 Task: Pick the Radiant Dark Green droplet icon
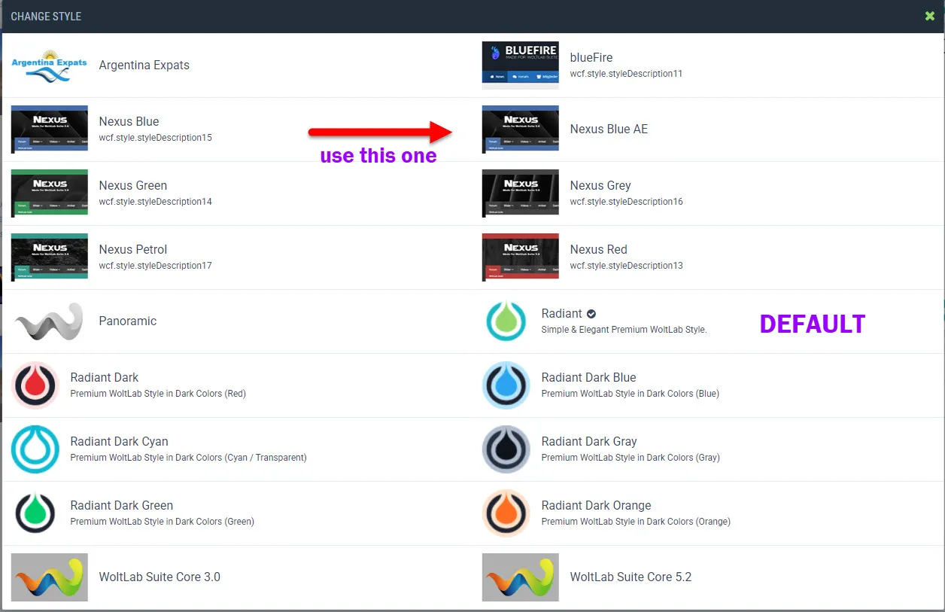(35, 513)
